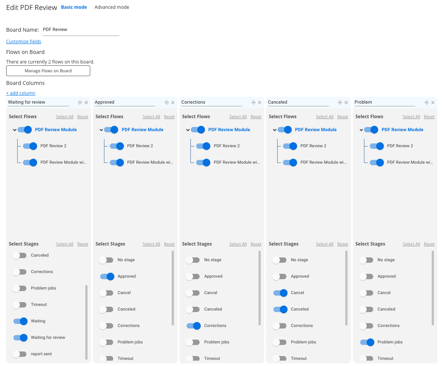Click the stages scrollbar in Approved column
The image size is (442, 366).
click(173, 288)
